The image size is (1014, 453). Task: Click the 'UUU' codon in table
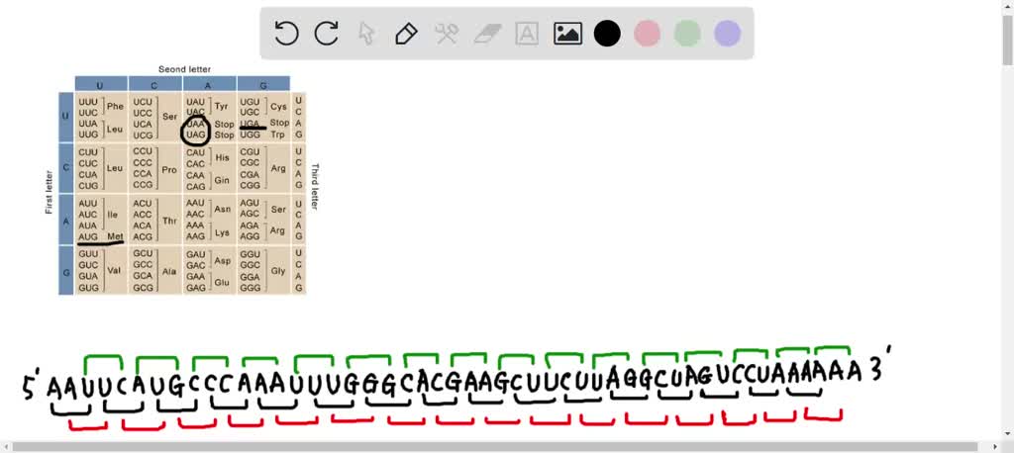click(x=87, y=102)
